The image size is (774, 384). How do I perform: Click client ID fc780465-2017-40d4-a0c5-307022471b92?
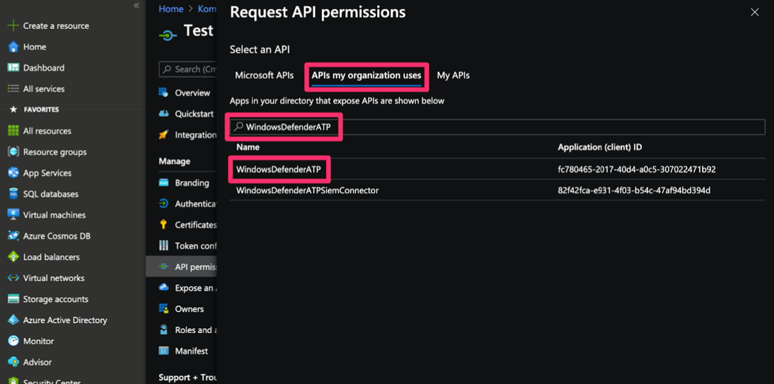click(x=637, y=169)
